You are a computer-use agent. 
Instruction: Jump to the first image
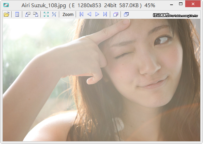tap(81, 14)
